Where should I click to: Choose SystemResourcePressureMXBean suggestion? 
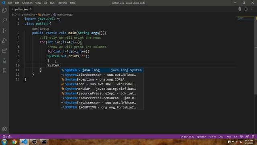102,98
